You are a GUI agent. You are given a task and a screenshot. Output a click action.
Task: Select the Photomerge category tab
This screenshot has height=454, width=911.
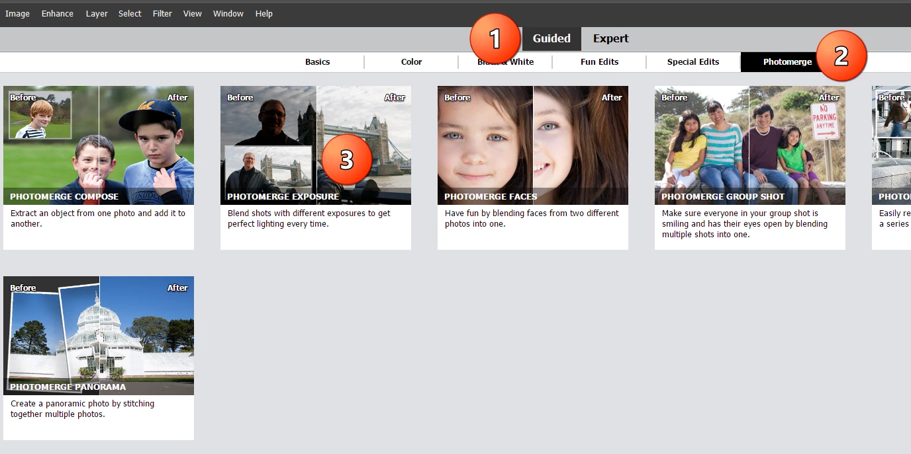point(787,61)
